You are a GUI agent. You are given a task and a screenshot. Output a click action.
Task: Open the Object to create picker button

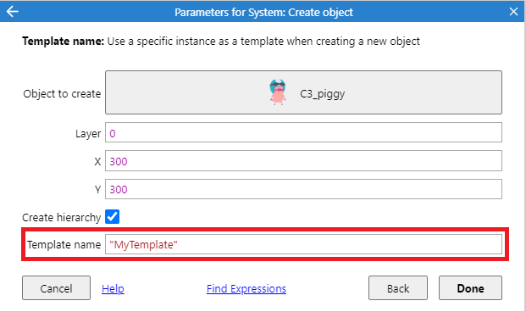(303, 92)
